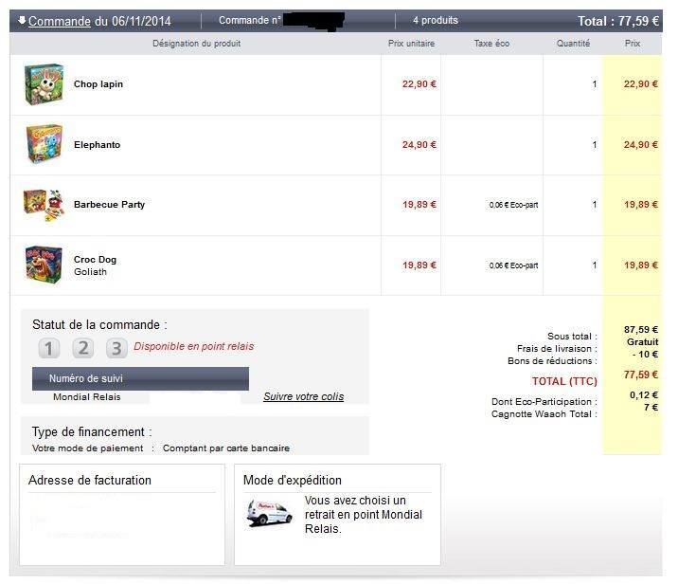
Task: Click the Mondial Relais delivery van icon
Action: [270, 513]
